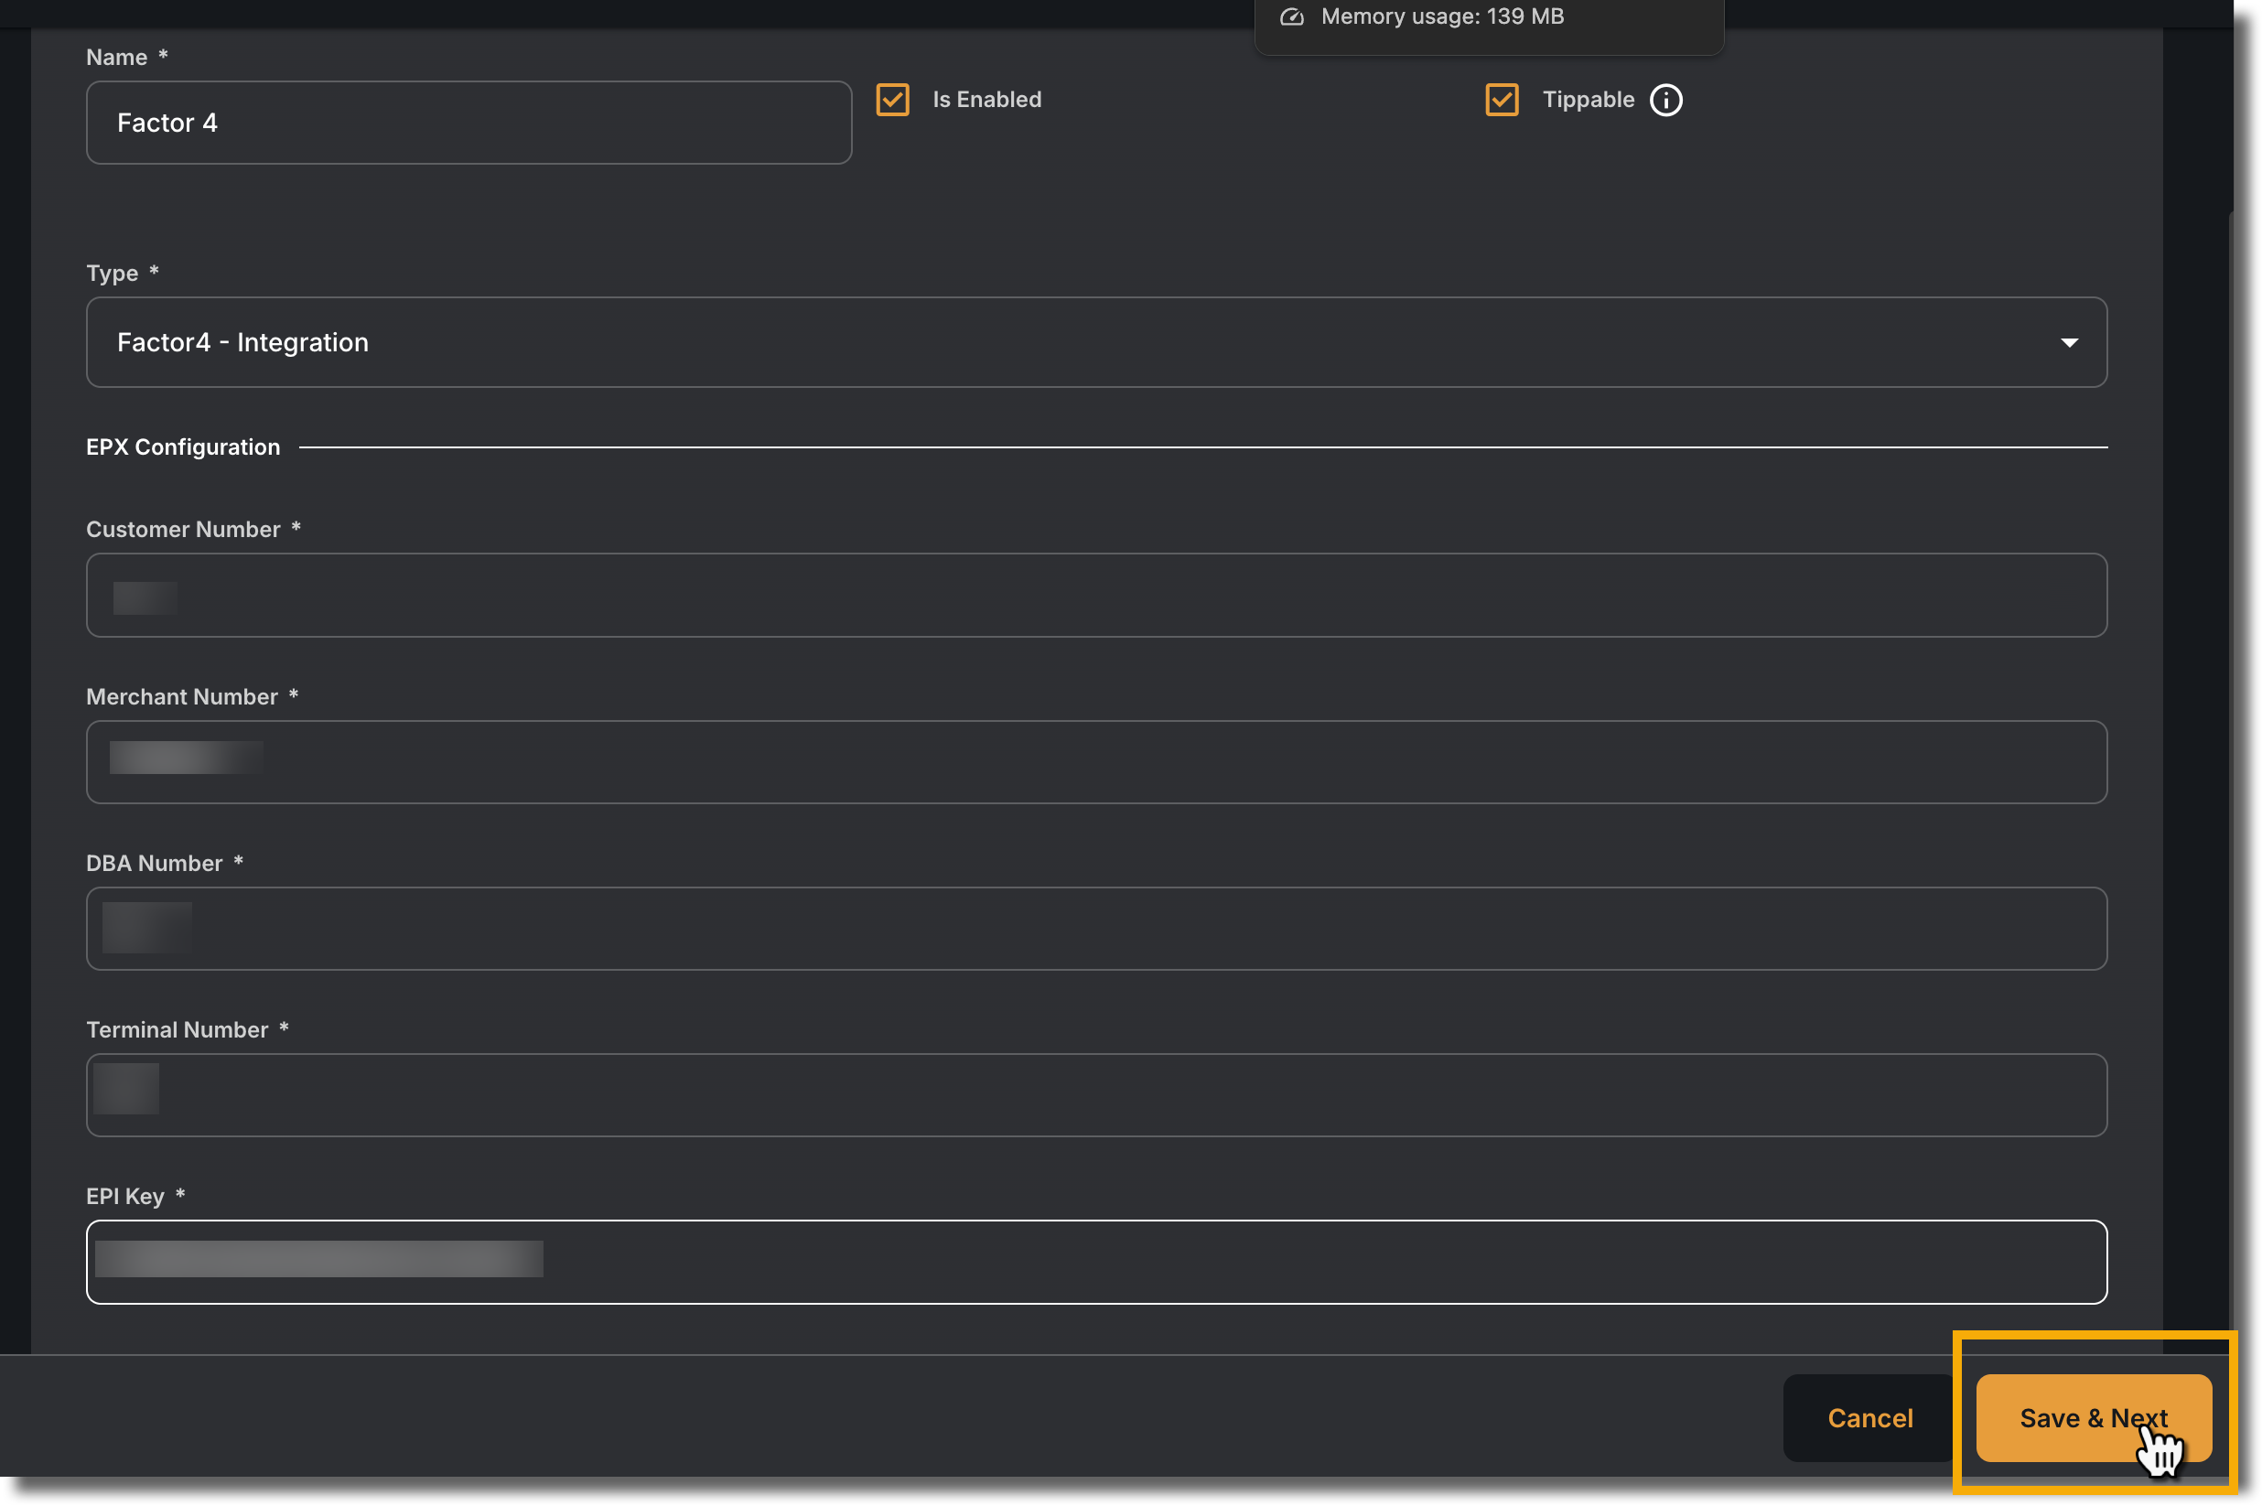Click the memory usage gauge icon
2262x1506 pixels.
(1292, 16)
